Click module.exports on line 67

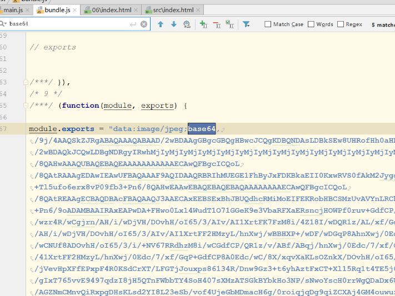coord(62,129)
